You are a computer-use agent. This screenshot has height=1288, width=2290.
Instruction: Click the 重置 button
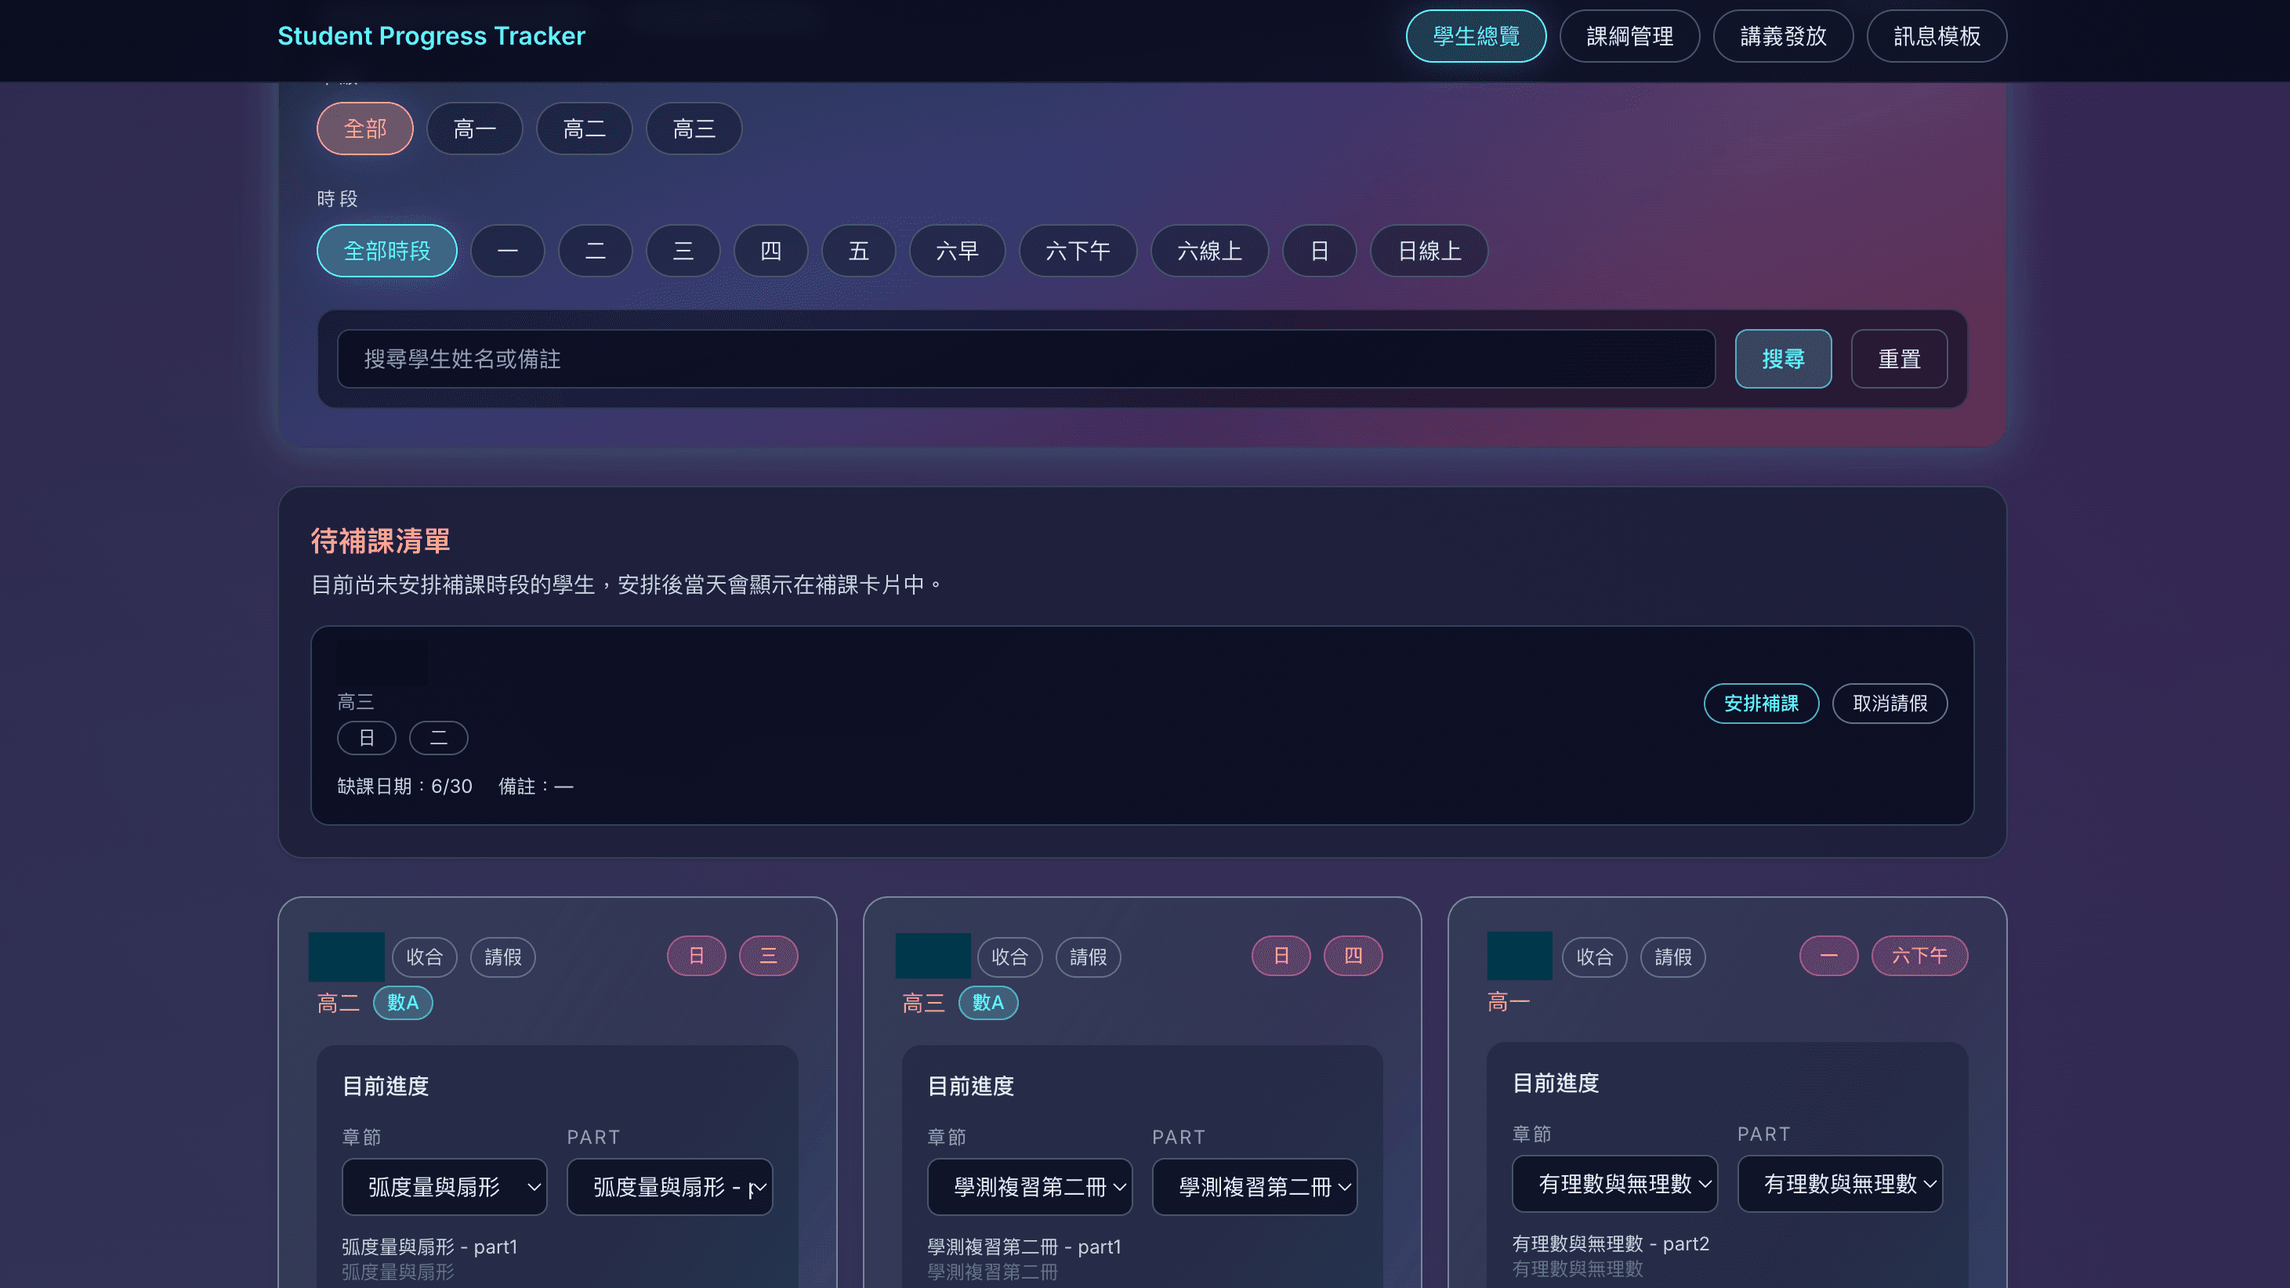(x=1900, y=359)
